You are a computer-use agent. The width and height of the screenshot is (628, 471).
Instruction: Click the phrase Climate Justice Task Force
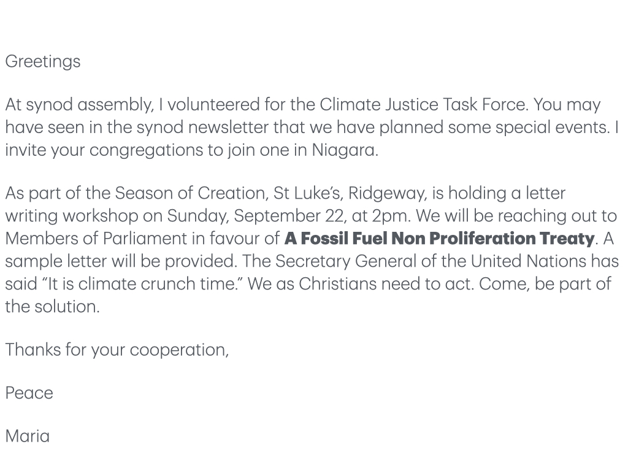pyautogui.click(x=423, y=105)
